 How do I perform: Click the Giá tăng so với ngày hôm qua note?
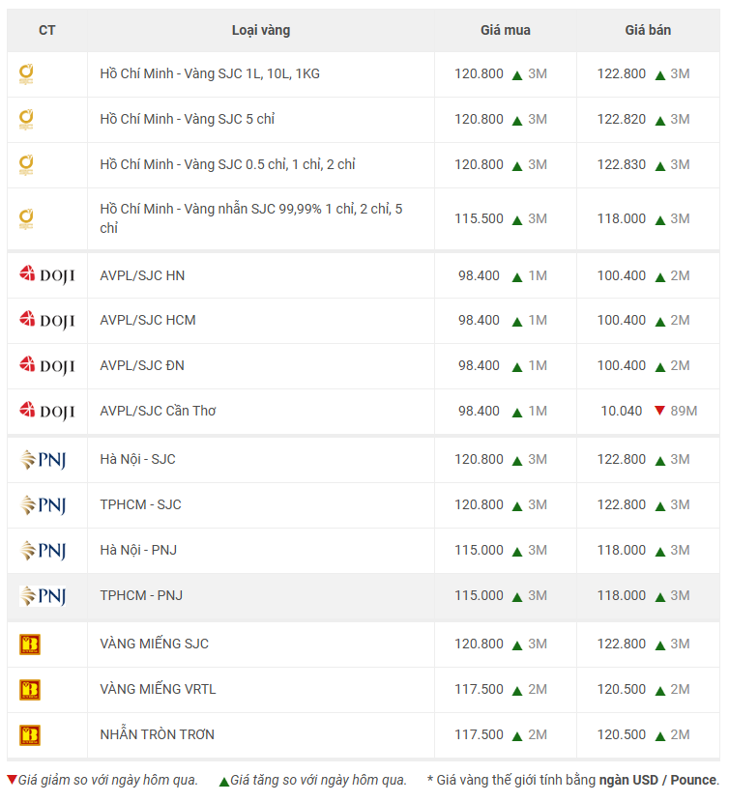click(x=318, y=780)
